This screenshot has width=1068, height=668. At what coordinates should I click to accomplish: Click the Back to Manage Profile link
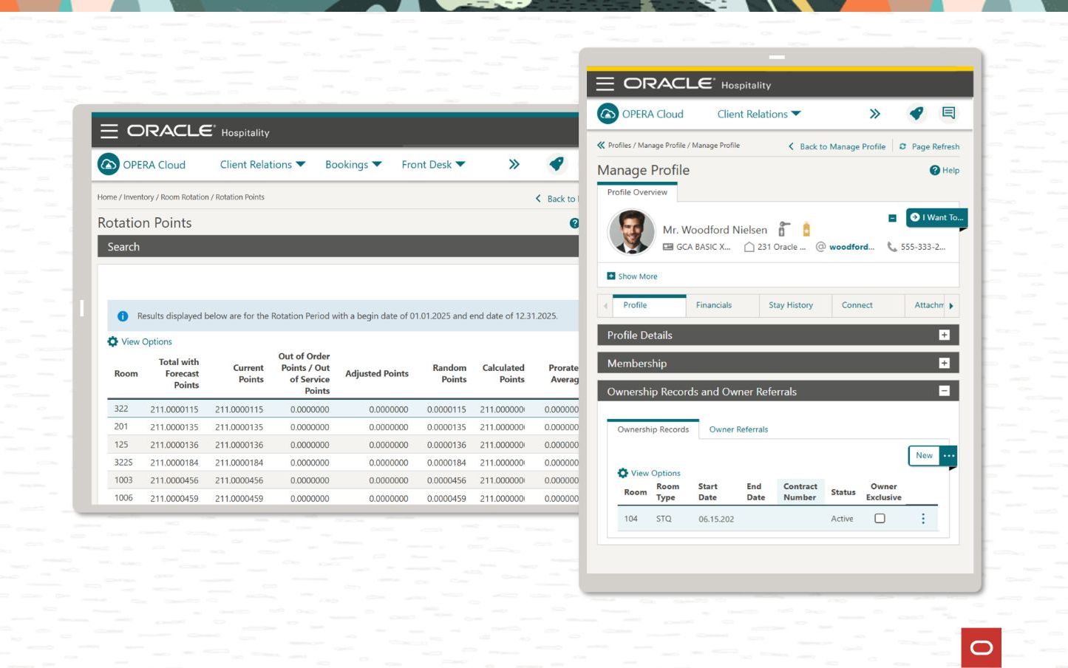click(x=841, y=146)
